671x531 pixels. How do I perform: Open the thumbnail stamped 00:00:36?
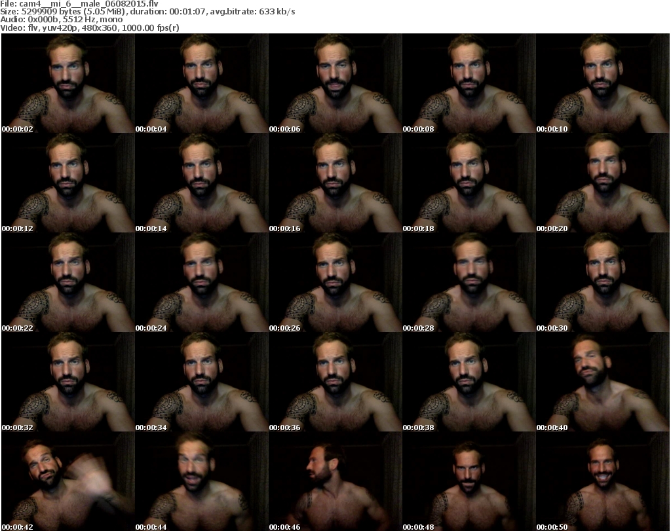[x=335, y=382]
